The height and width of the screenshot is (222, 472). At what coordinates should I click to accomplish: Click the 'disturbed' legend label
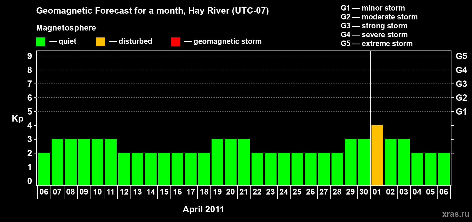(x=135, y=41)
